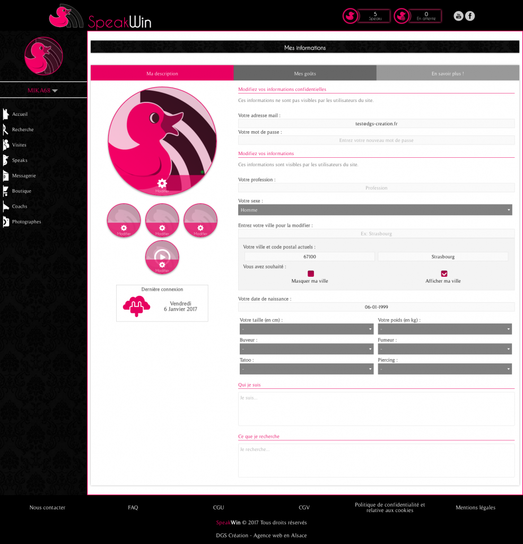523x544 pixels.
Task: Check the Masquer ma ville checkbox
Action: coord(310,274)
